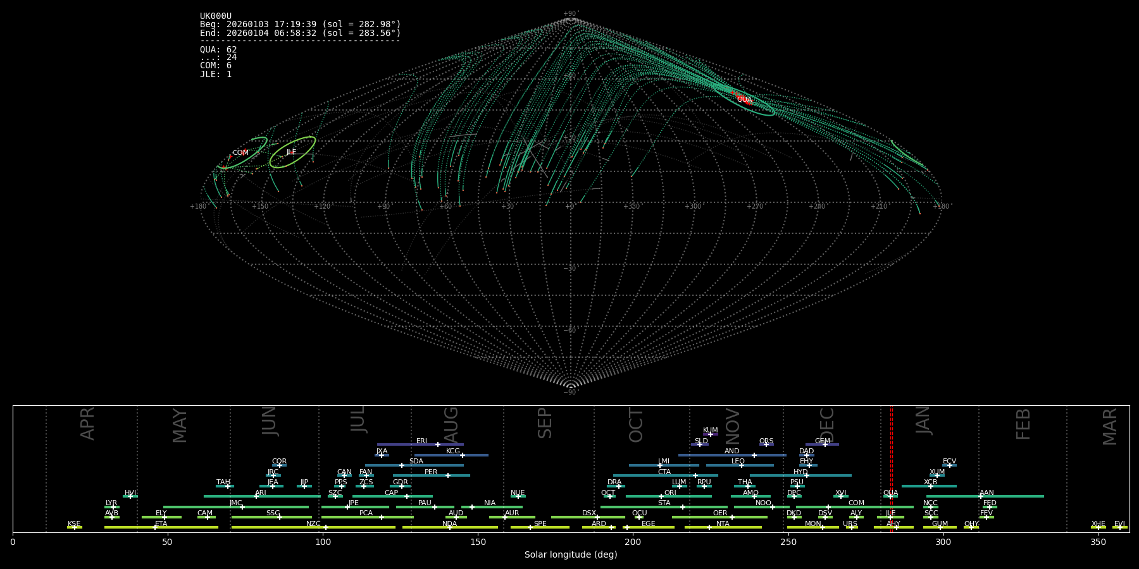Click the LEO shower peak marker
The height and width of the screenshot is (569, 1139).
741,465
